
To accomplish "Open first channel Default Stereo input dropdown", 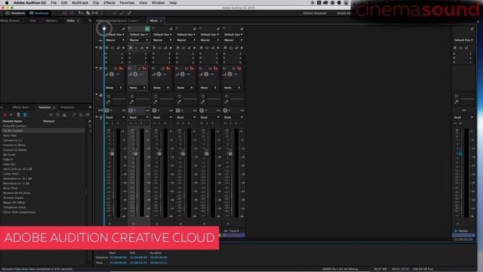I will tap(115, 35).
